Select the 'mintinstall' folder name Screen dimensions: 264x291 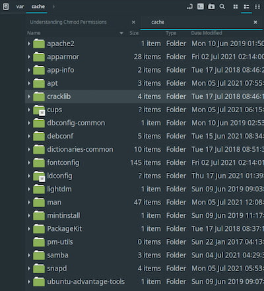(x=63, y=215)
